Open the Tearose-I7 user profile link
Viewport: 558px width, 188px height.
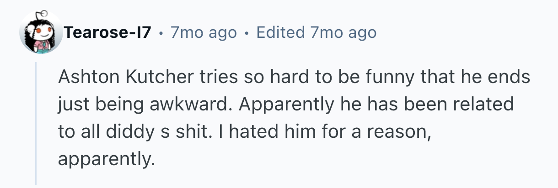(x=107, y=33)
